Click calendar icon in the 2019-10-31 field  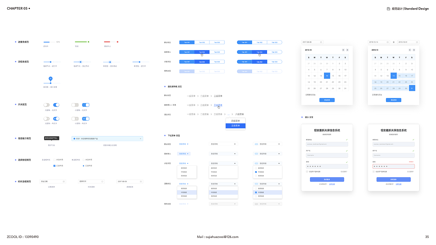pyautogui.click(x=417, y=42)
